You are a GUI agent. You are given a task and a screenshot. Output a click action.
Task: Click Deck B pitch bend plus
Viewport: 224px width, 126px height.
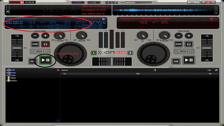click(x=189, y=36)
